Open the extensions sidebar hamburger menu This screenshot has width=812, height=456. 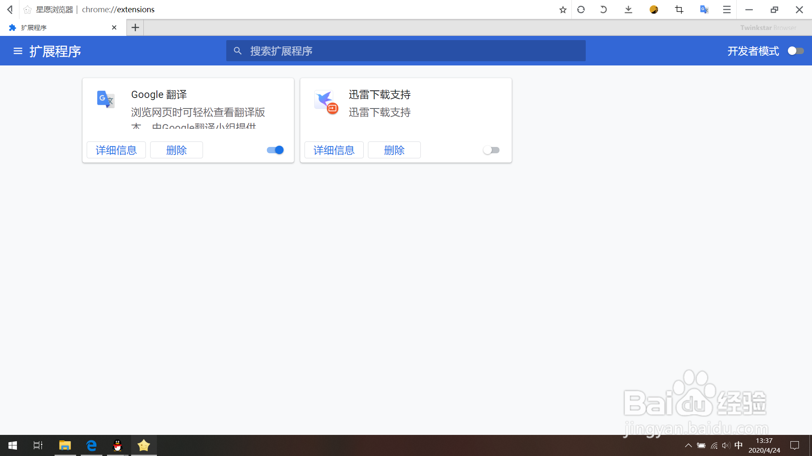pyautogui.click(x=18, y=51)
